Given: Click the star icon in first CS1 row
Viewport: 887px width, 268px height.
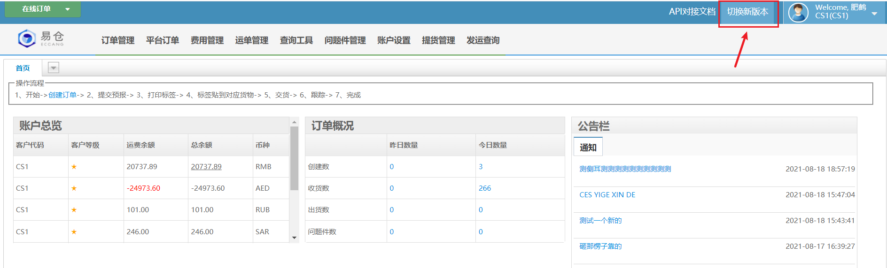Looking at the screenshot, I should click(74, 167).
